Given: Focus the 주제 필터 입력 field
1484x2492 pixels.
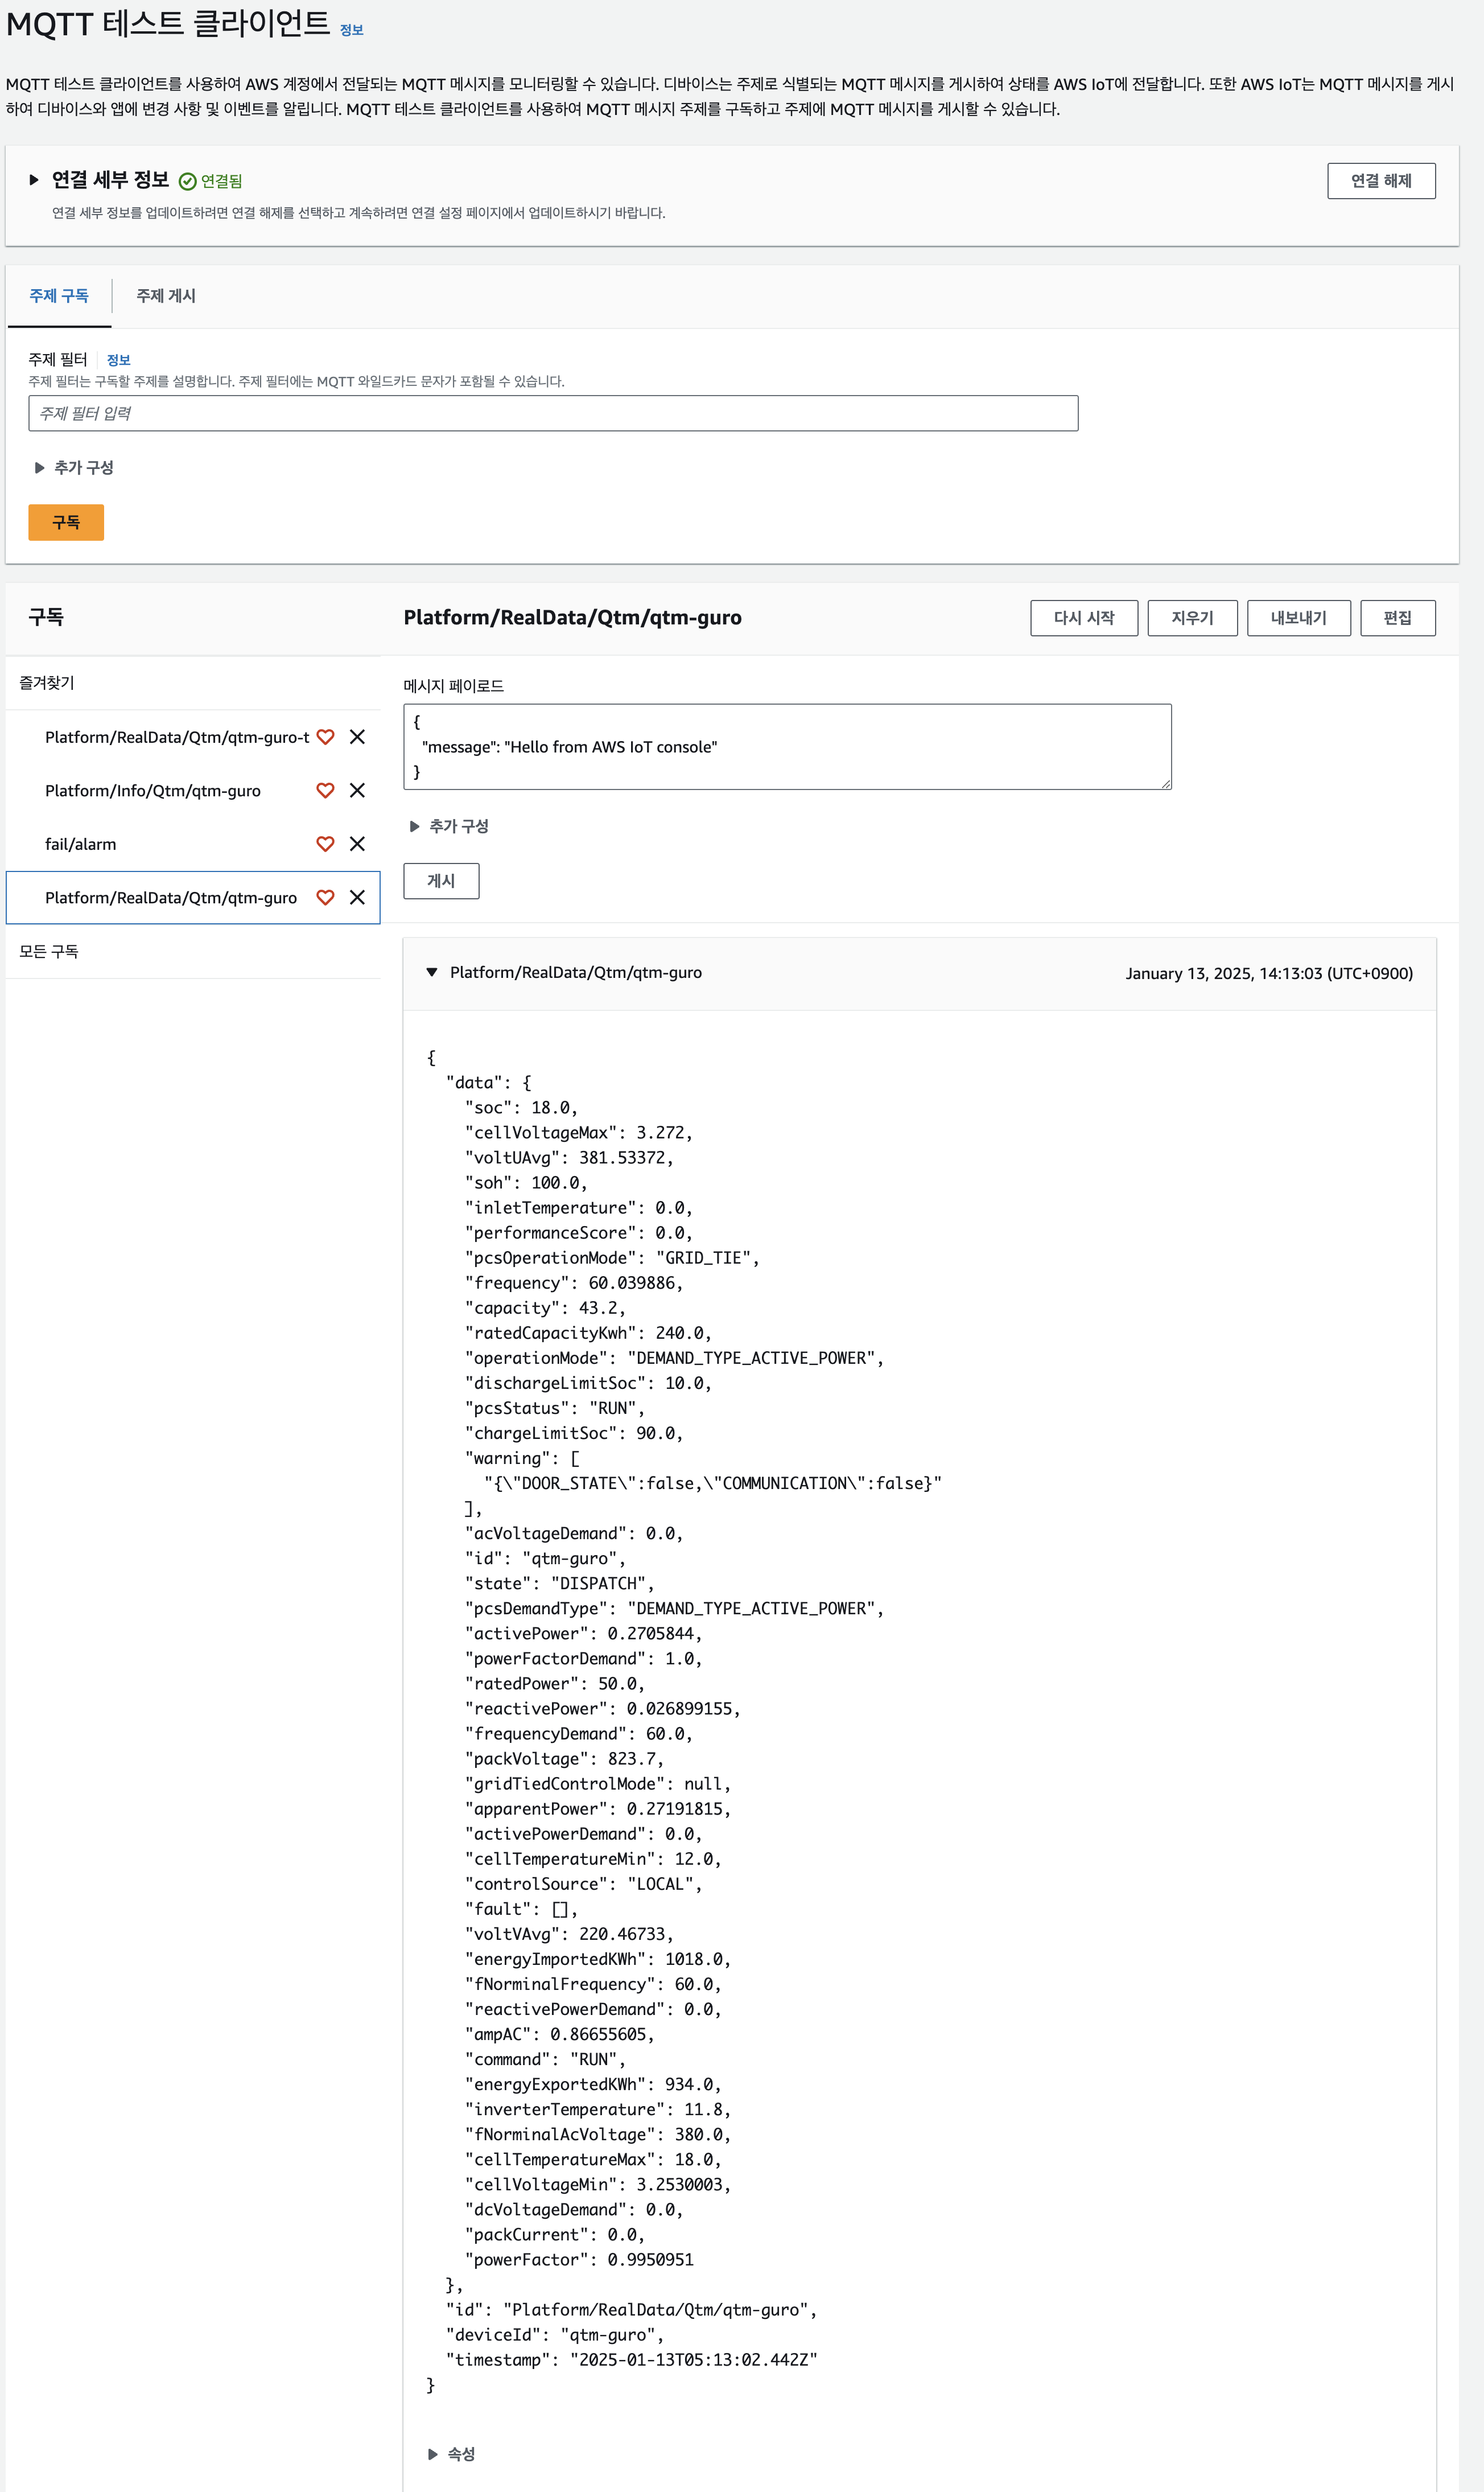Looking at the screenshot, I should 552,413.
